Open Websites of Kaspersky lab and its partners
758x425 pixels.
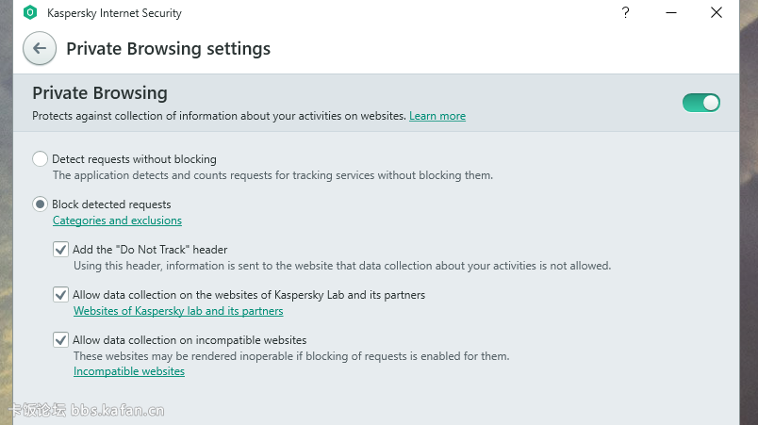[x=178, y=311]
